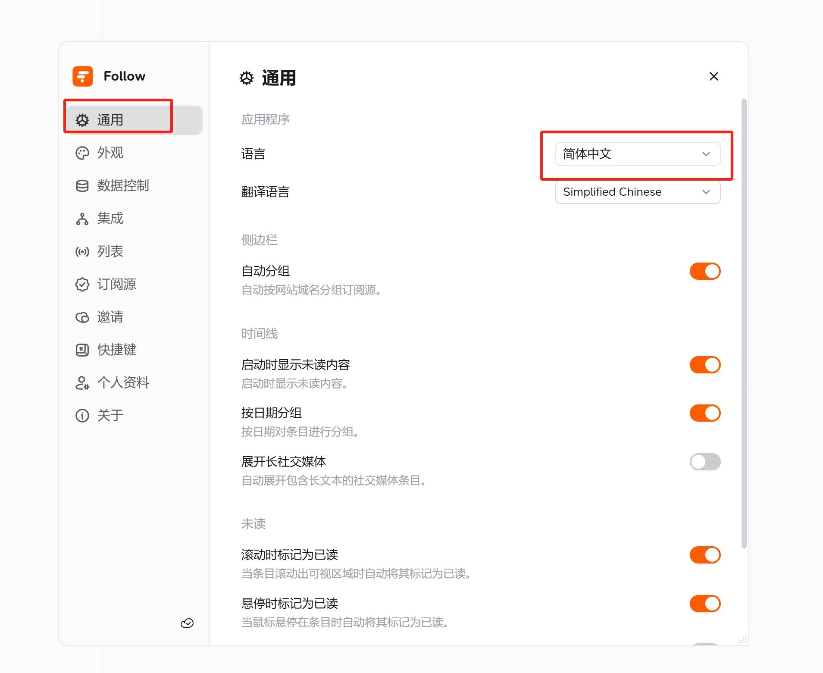Open the 列表 lists icon
The height and width of the screenshot is (673, 823).
82,251
